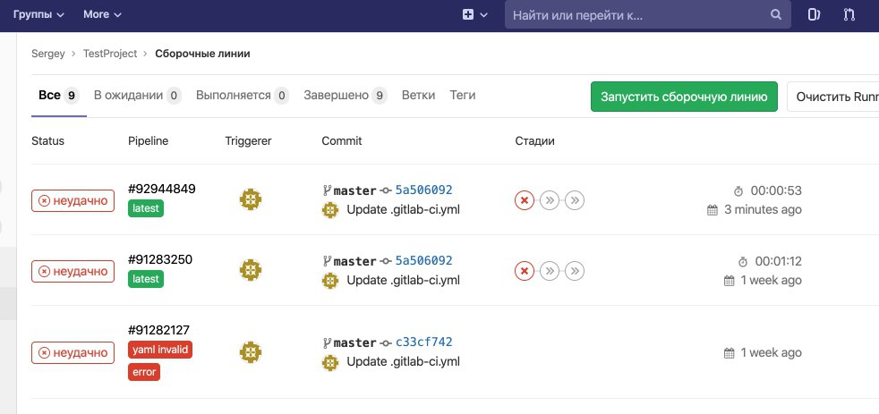Expand skipped second stage of pipeline #91283250
The image size is (879, 414).
550,271
